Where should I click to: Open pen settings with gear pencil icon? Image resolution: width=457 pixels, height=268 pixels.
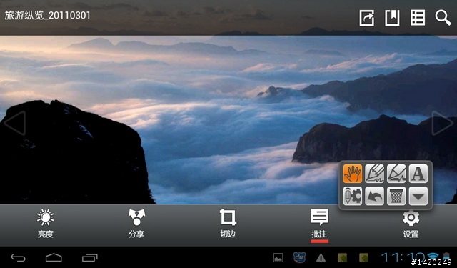coord(353,196)
